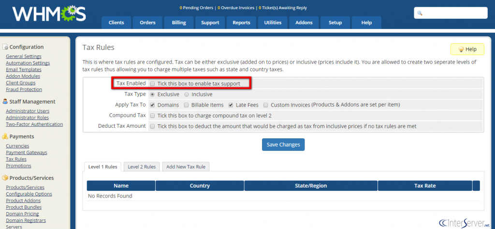Screen dimensions: 495x229
Task: Click Ticket(s) Awaiting Reply link
Action: (x=282, y=8)
